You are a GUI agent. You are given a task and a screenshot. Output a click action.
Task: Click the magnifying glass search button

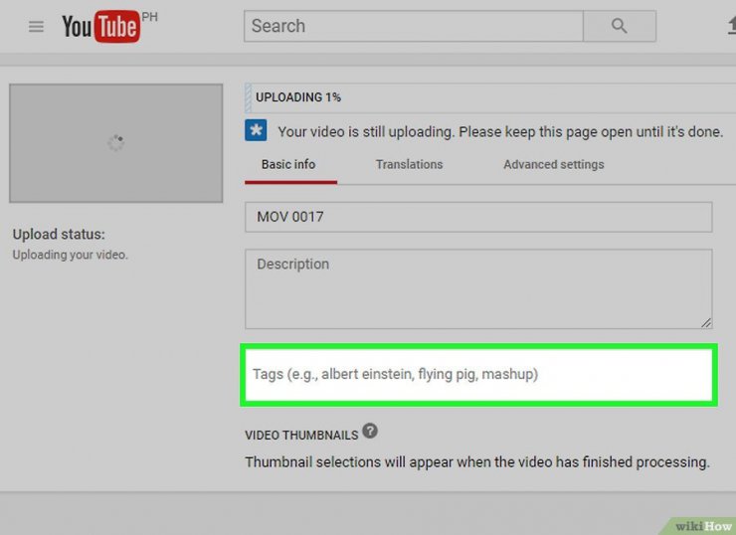pyautogui.click(x=620, y=27)
